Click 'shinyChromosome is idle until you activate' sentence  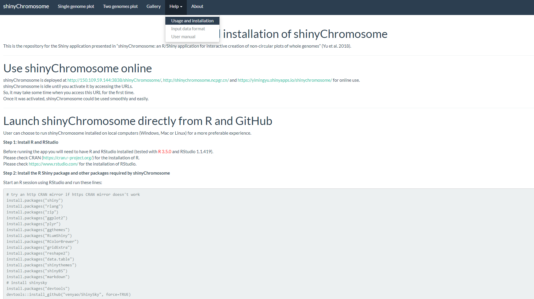coord(68,86)
